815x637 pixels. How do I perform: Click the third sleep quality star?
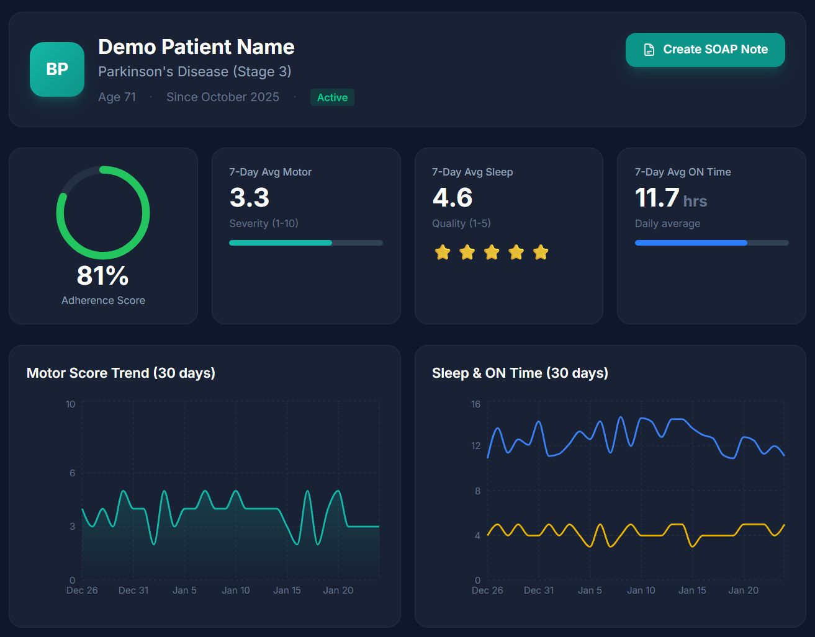coord(492,252)
